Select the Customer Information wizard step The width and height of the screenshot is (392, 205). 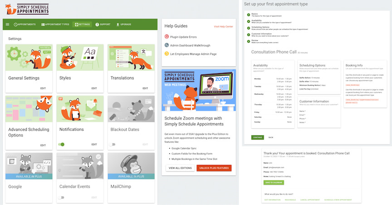pyautogui.click(x=270, y=35)
